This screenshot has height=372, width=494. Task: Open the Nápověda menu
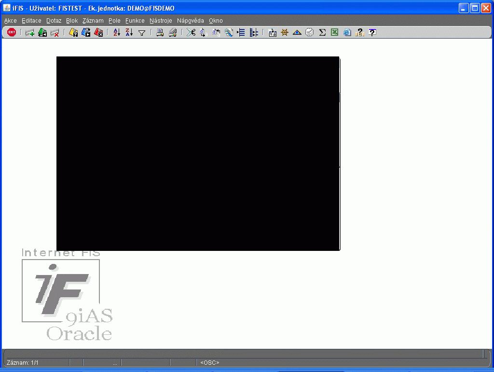(x=190, y=21)
